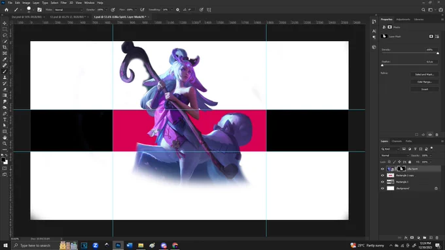Hide the Rectangle 1 layer
This screenshot has height=250, width=445.
382,182
